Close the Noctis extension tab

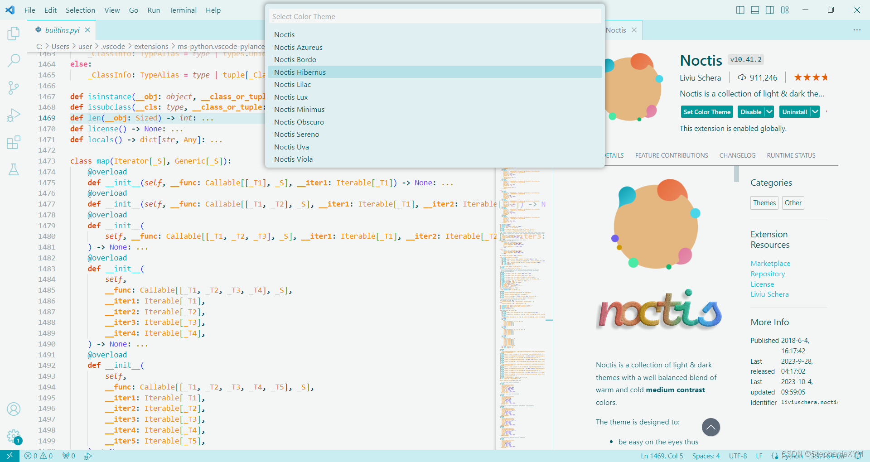[634, 30]
